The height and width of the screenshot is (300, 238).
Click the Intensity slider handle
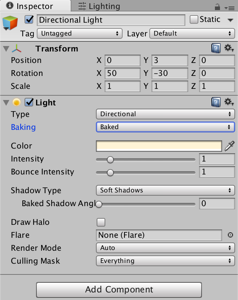coord(110,160)
